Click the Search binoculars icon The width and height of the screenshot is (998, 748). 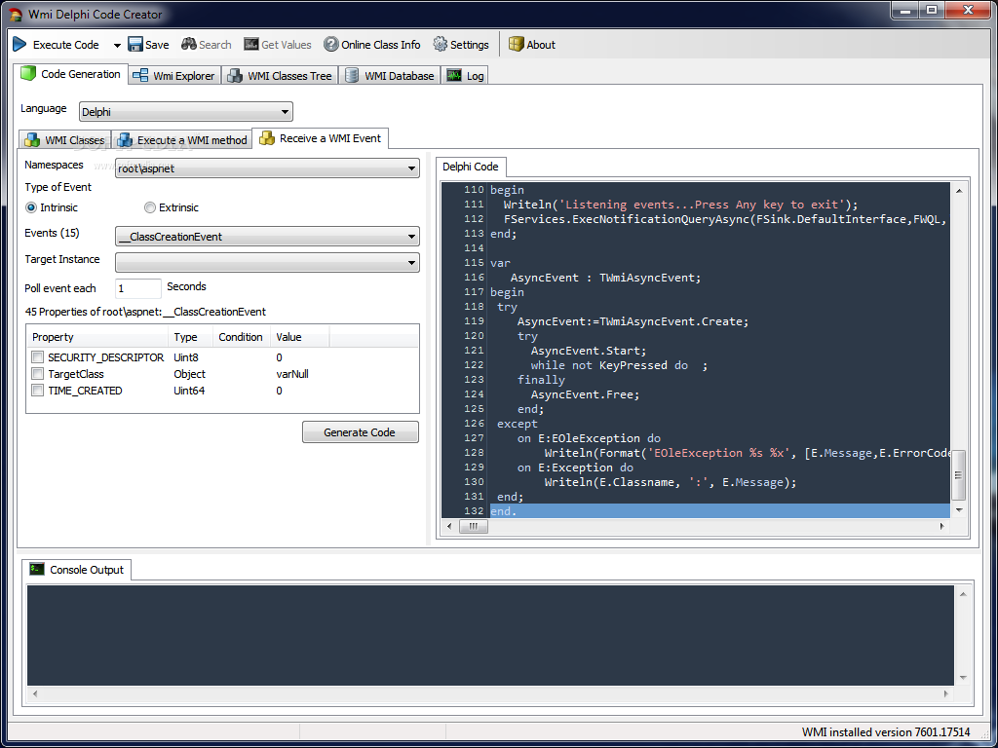click(x=188, y=45)
